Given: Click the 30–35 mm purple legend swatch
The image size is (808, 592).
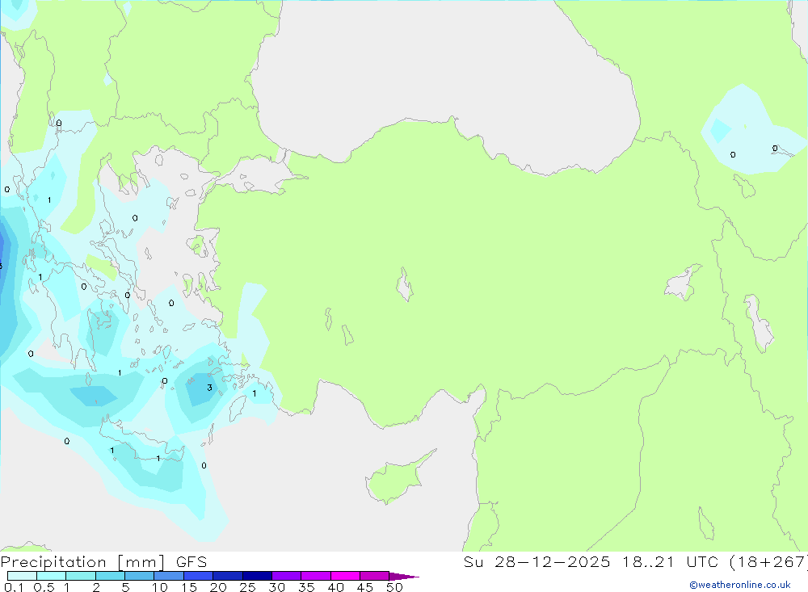Looking at the screenshot, I should [x=287, y=576].
